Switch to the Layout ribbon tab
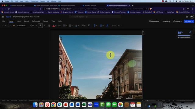Image resolution: width=195 pixels, height=109 pixels. [27, 21]
